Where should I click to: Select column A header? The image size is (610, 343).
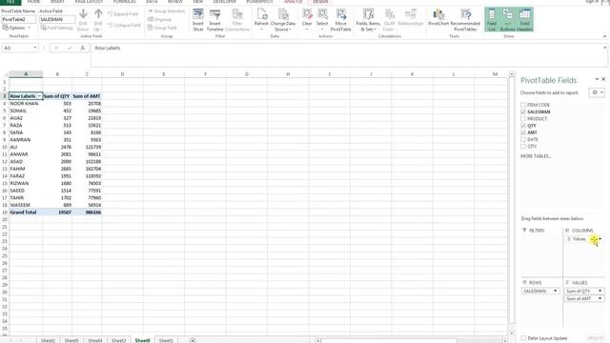[x=26, y=74]
